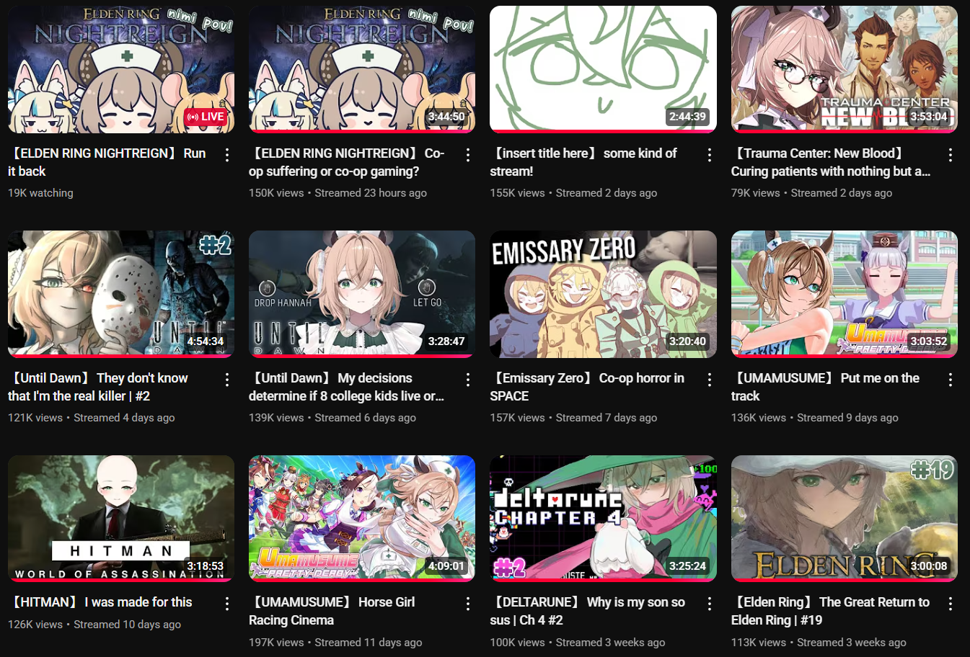Open three-dot menu for Until Dawn #2 video
This screenshot has height=657, width=970.
227,380
